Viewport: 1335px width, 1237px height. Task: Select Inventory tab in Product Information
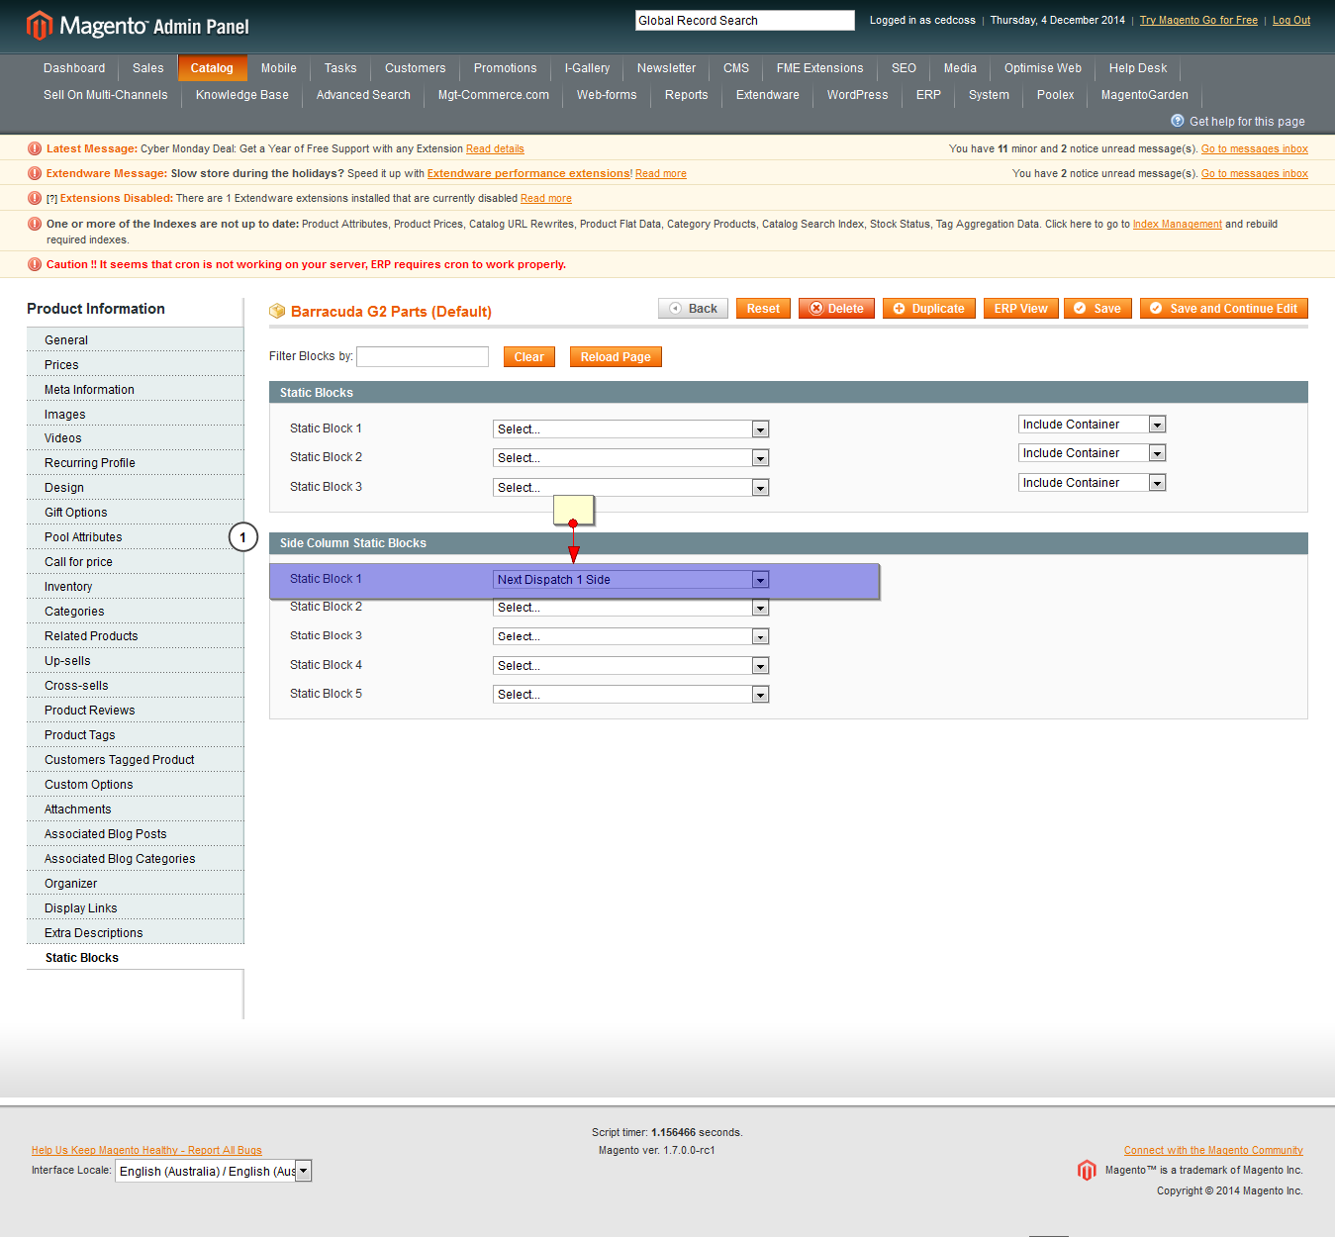[68, 587]
